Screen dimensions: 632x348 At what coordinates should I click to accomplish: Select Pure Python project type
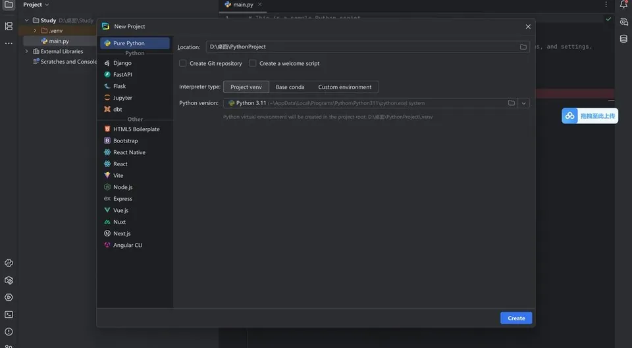click(x=134, y=43)
